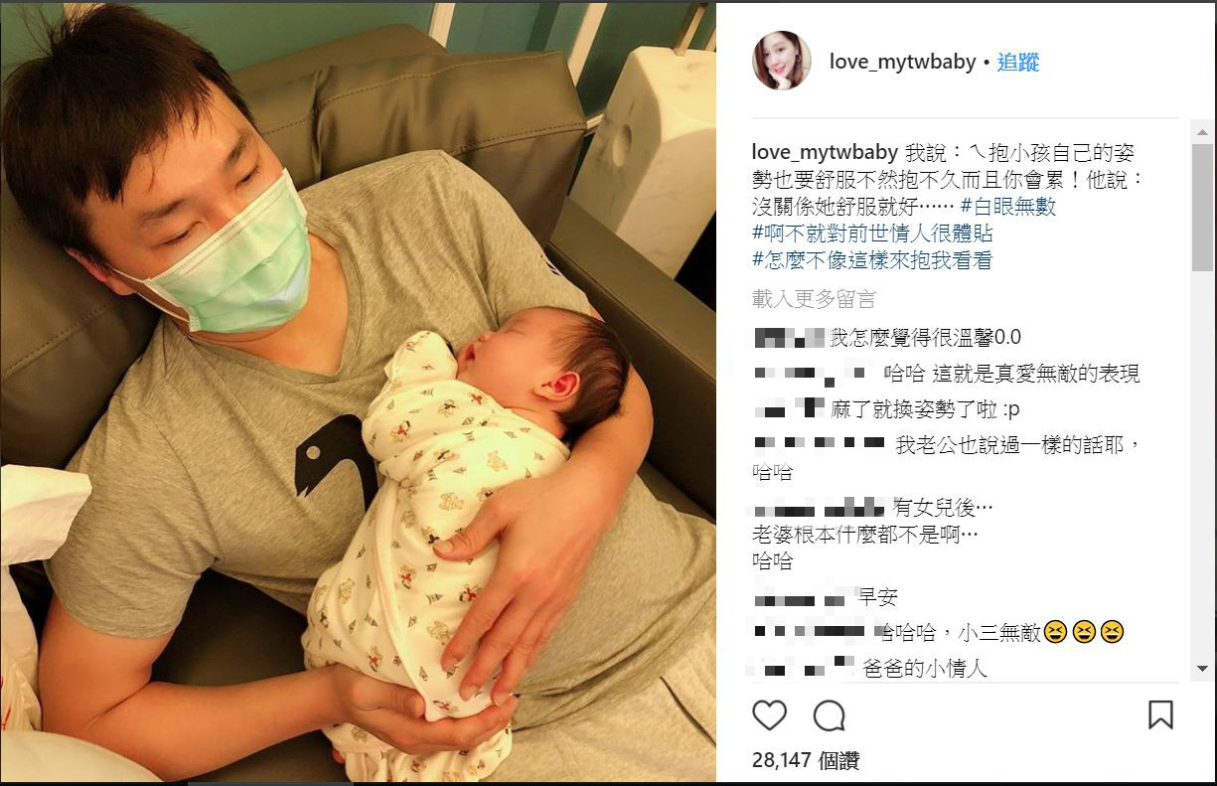Screen dimensions: 1217x786
Task: Open the #怎麼不像這樣來抱我看看 hashtag
Action: pos(872,260)
